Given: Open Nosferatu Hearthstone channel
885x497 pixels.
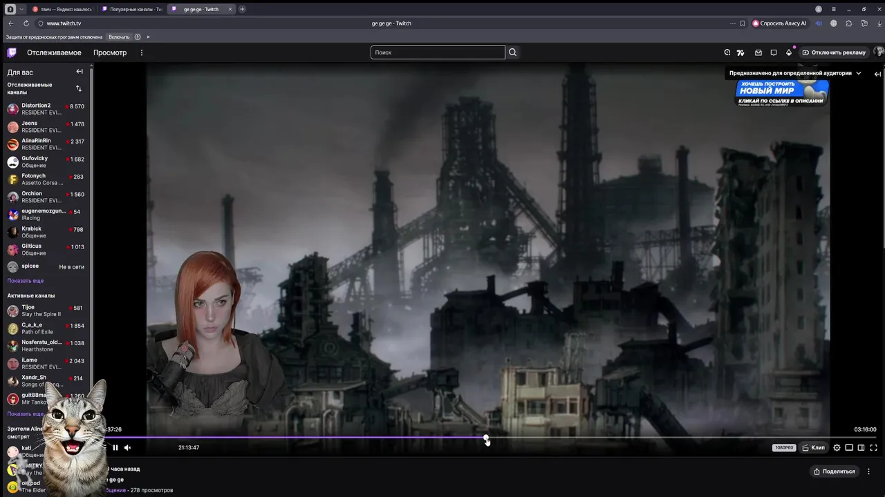Looking at the screenshot, I should click(46, 346).
